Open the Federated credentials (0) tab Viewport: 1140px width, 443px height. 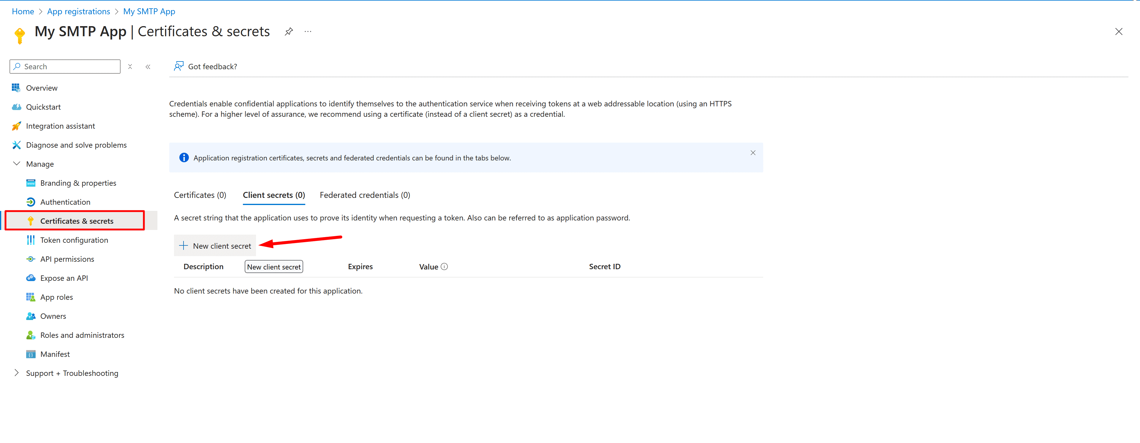pos(365,195)
